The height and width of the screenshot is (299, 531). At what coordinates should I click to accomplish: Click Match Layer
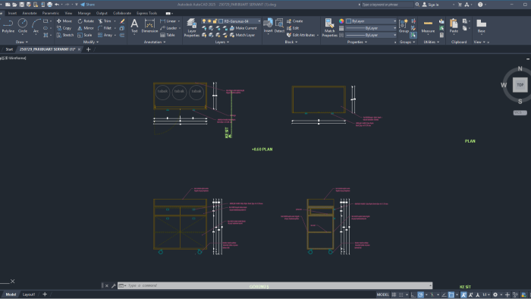point(242,35)
